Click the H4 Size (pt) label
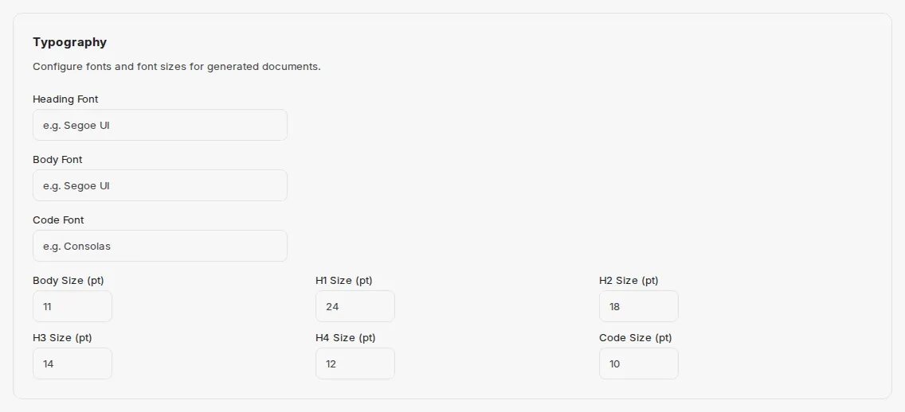This screenshot has width=905, height=412. (345, 338)
